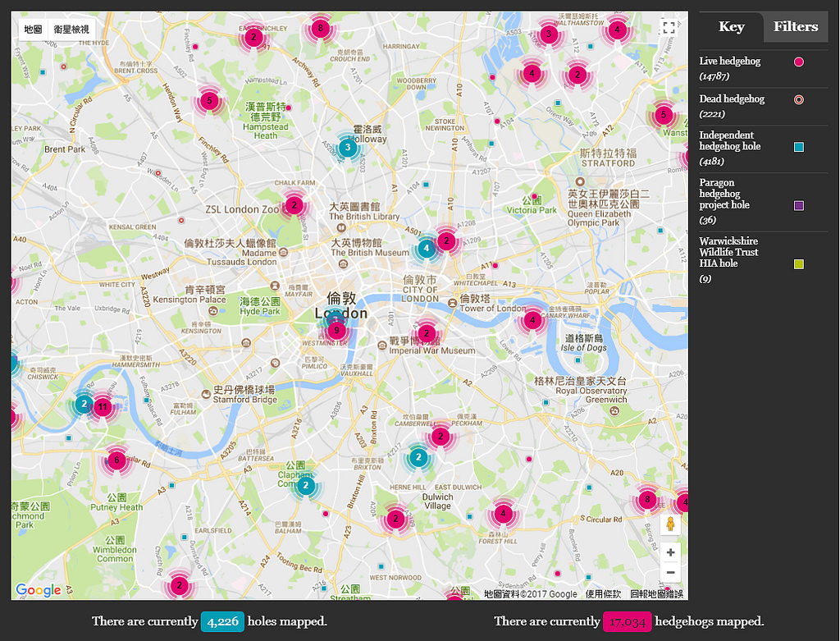Image resolution: width=840 pixels, height=641 pixels.
Task: Open the pink cluster of 9 near Westminster
Action: click(x=336, y=330)
